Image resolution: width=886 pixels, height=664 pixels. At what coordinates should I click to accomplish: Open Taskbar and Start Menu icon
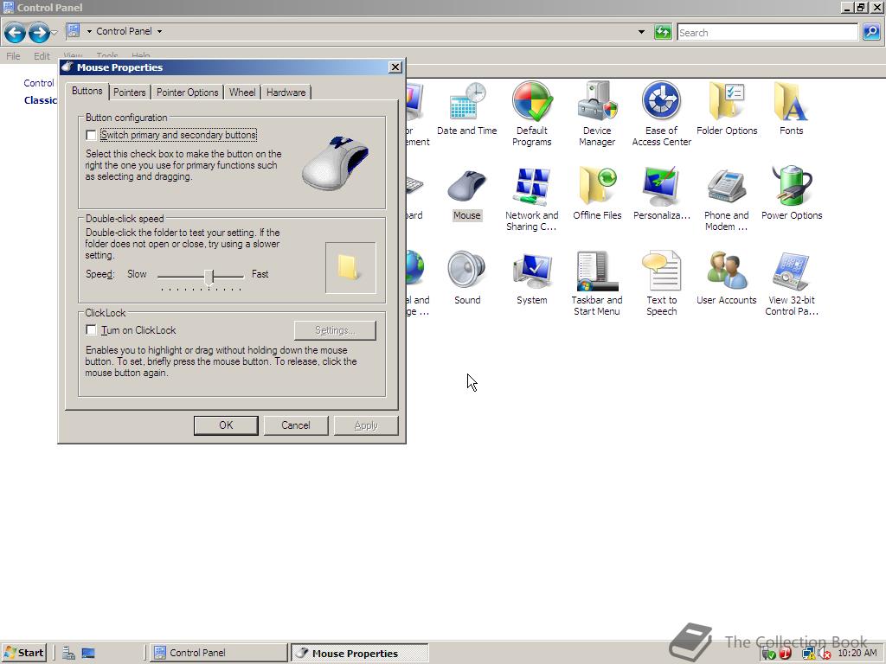click(x=597, y=284)
